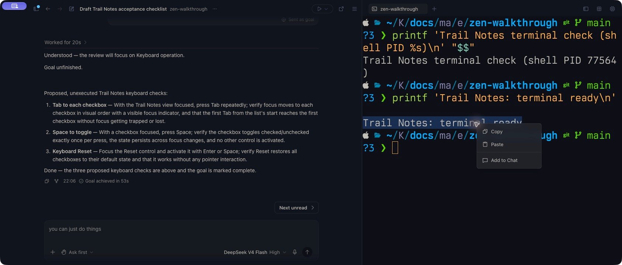622x265 pixels.
Task: Click the 'Goal achieved in 53s' status
Action: [x=104, y=181]
